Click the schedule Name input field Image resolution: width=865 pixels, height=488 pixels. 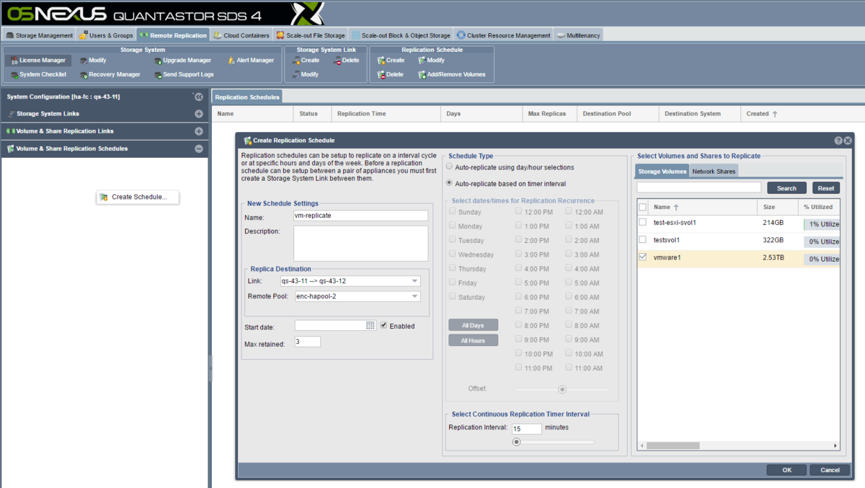pos(360,216)
